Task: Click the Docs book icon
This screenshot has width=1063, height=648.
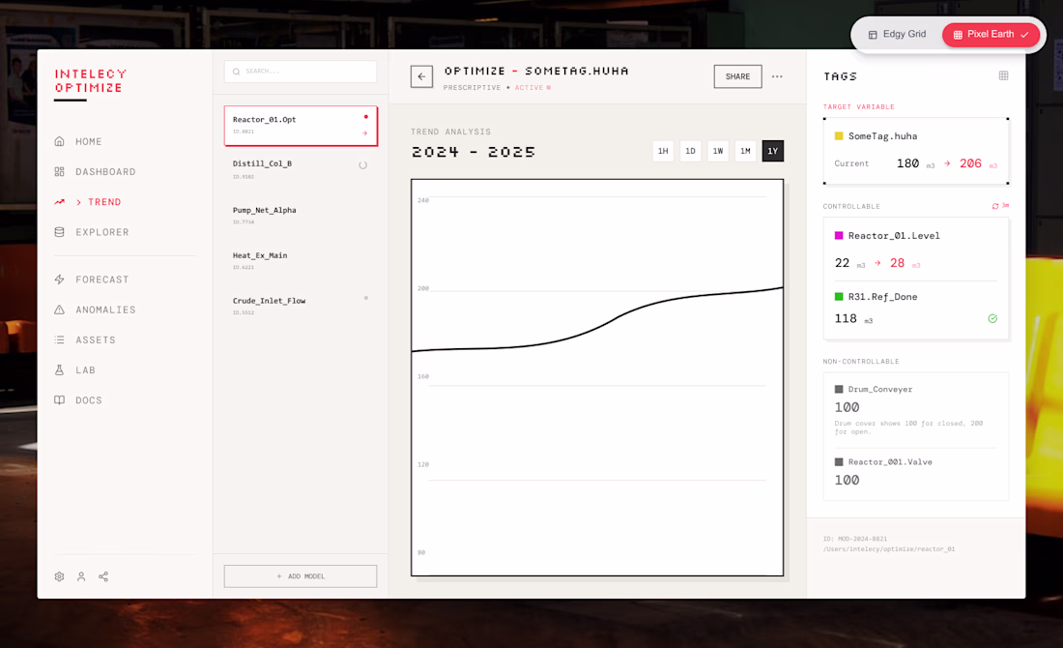Action: pos(60,400)
